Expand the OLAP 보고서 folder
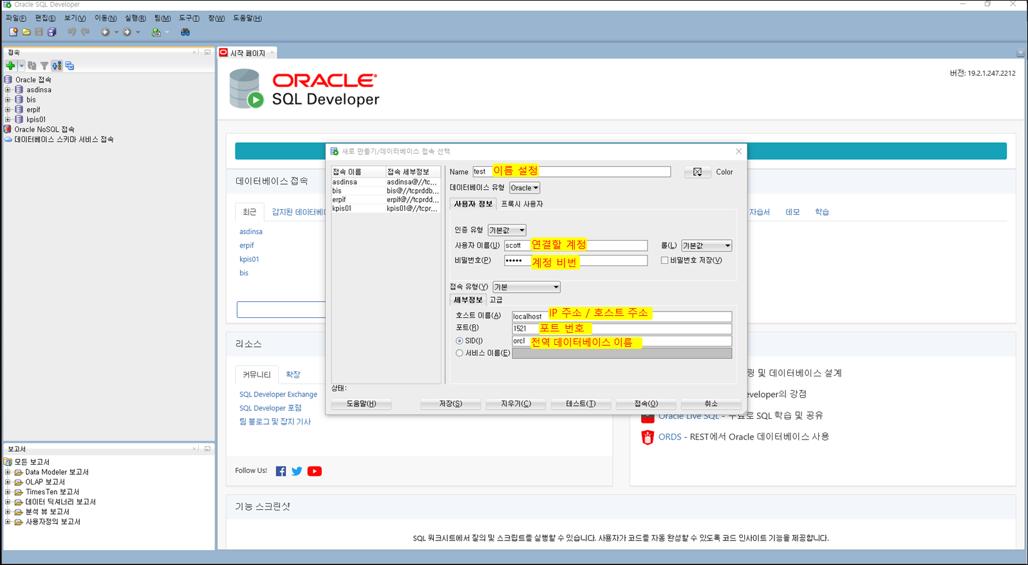The height and width of the screenshot is (565, 1028). point(8,482)
